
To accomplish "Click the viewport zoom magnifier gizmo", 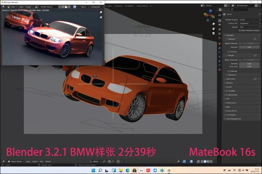I will tap(213, 24).
